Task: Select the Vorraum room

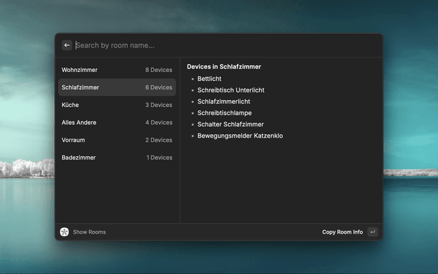Action: (x=116, y=140)
